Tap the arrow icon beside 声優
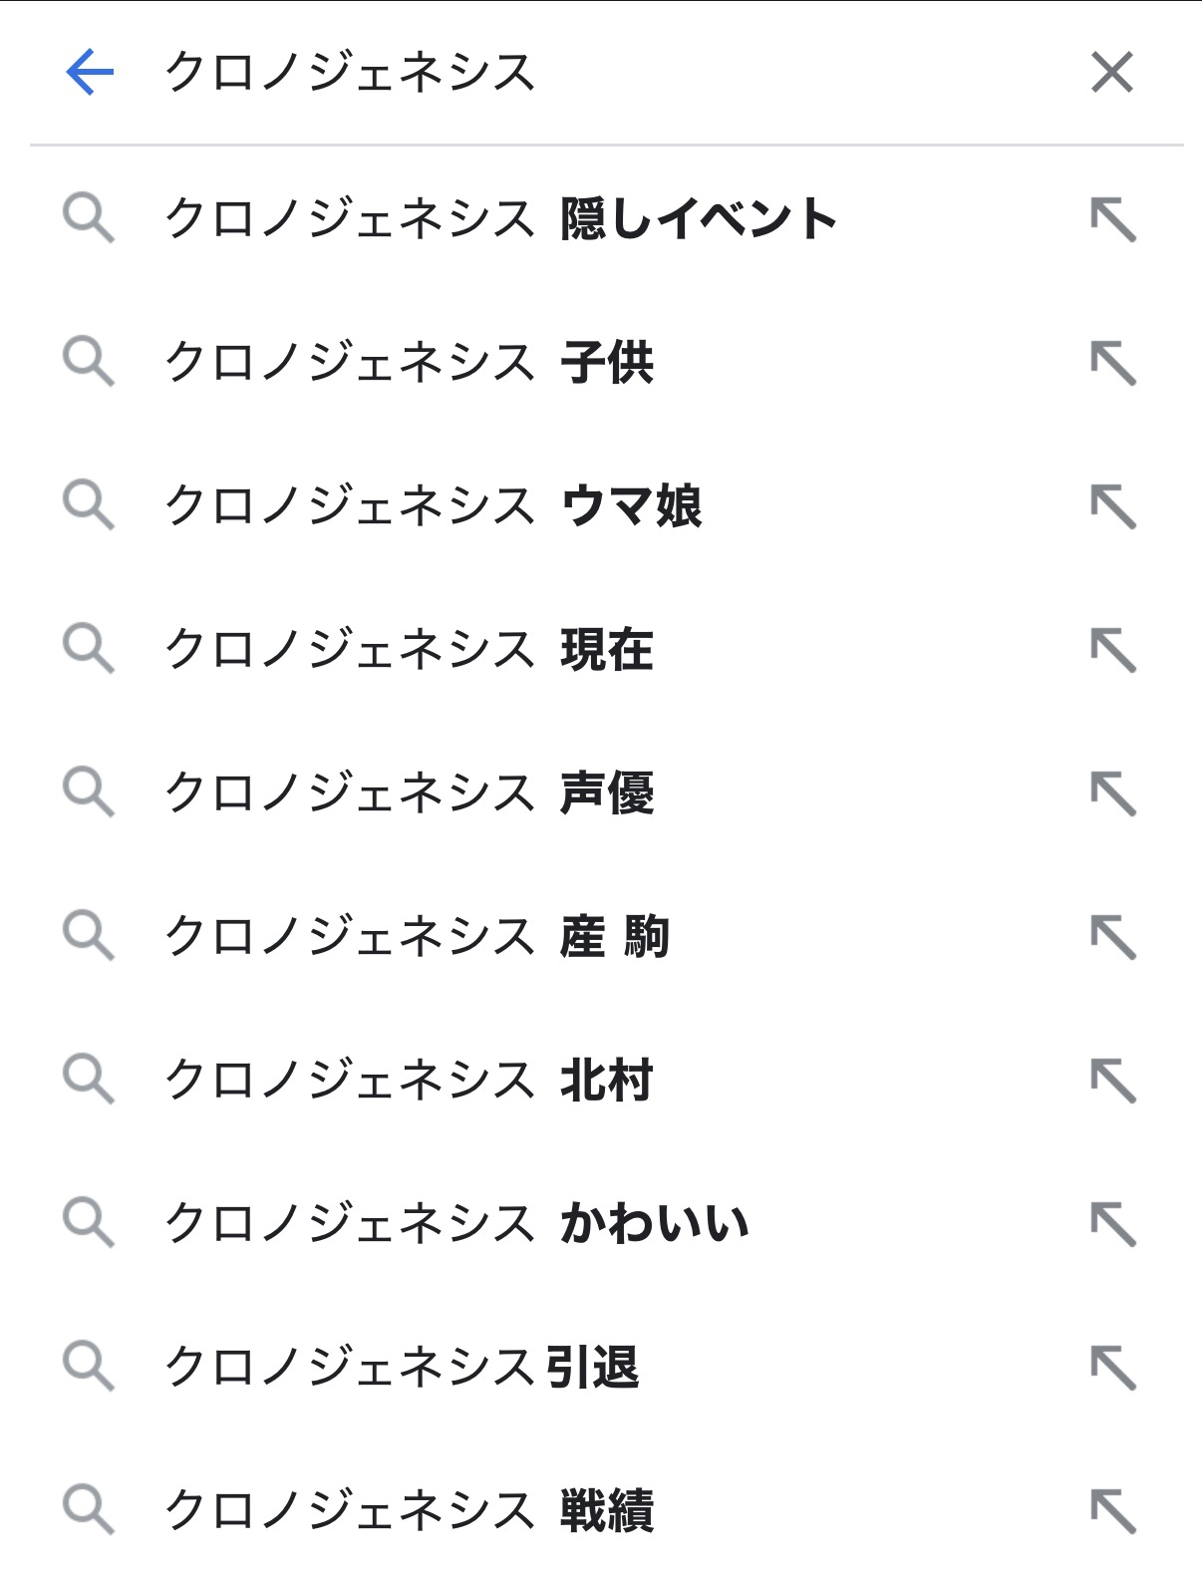 (1112, 793)
